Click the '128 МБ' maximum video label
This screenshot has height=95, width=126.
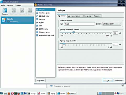point(109,47)
